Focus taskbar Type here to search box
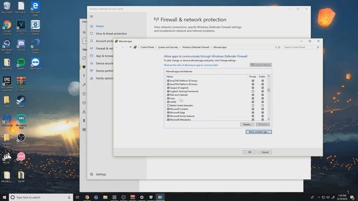 (x=41, y=197)
